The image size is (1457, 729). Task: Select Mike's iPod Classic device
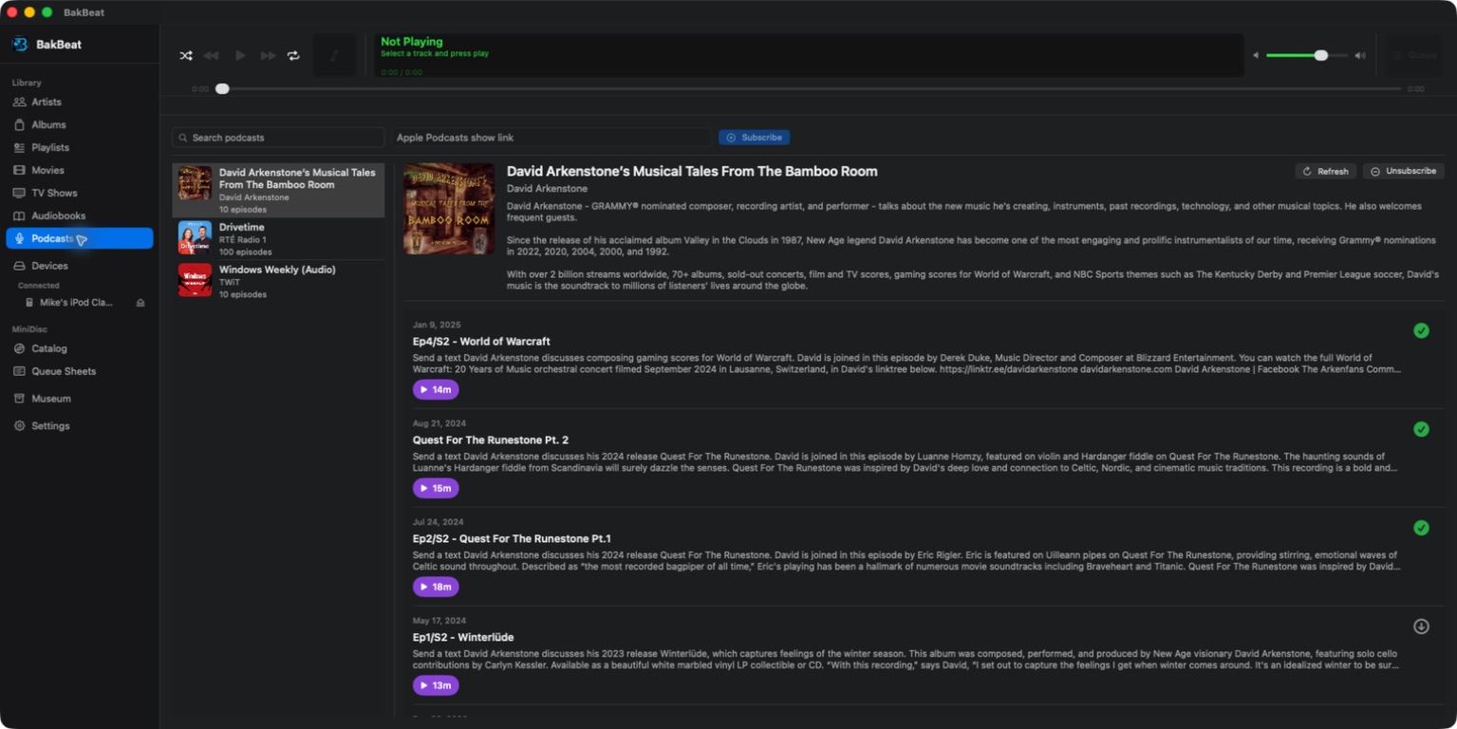76,302
